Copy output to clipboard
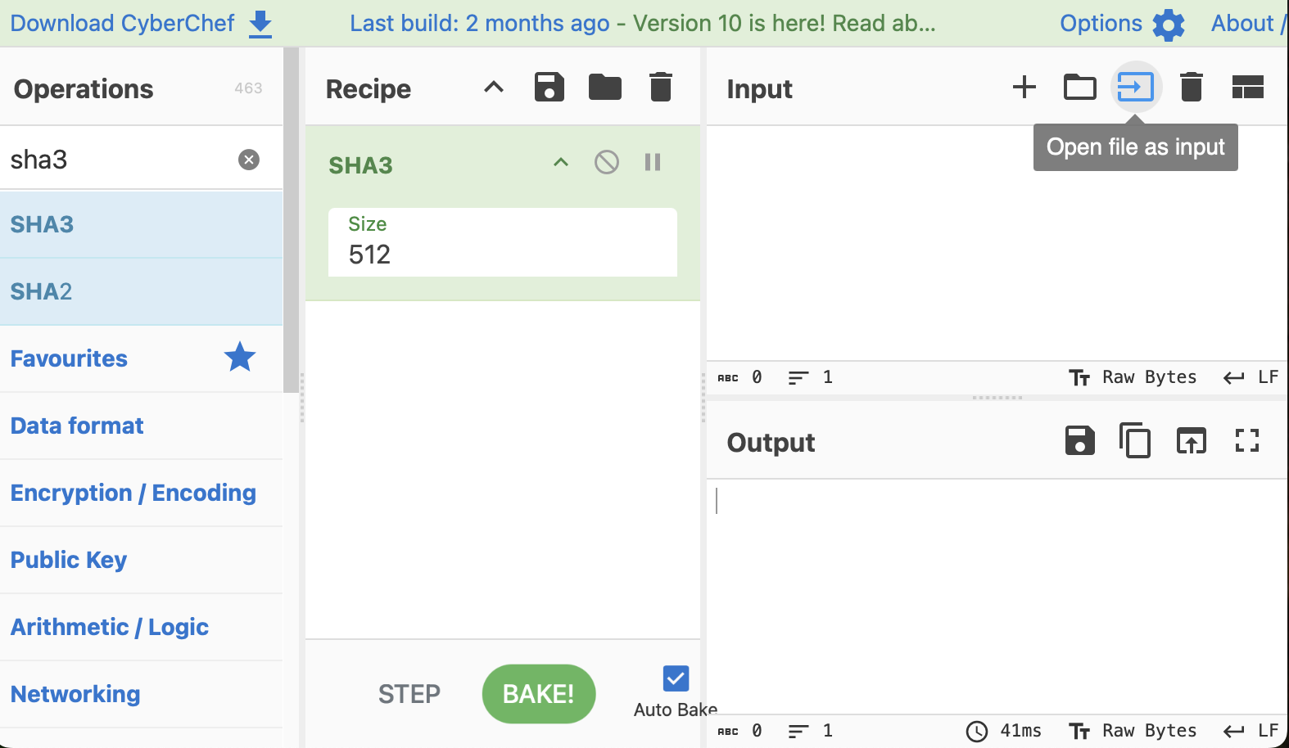Image resolution: width=1289 pixels, height=748 pixels. tap(1135, 441)
